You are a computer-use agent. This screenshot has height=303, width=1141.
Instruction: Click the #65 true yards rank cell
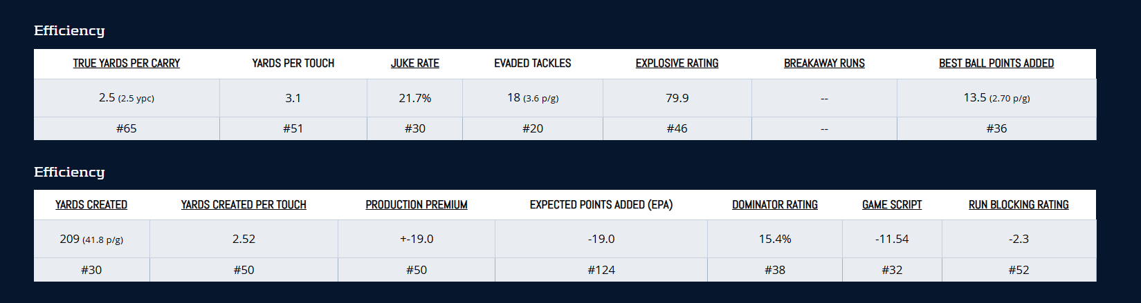(x=127, y=128)
